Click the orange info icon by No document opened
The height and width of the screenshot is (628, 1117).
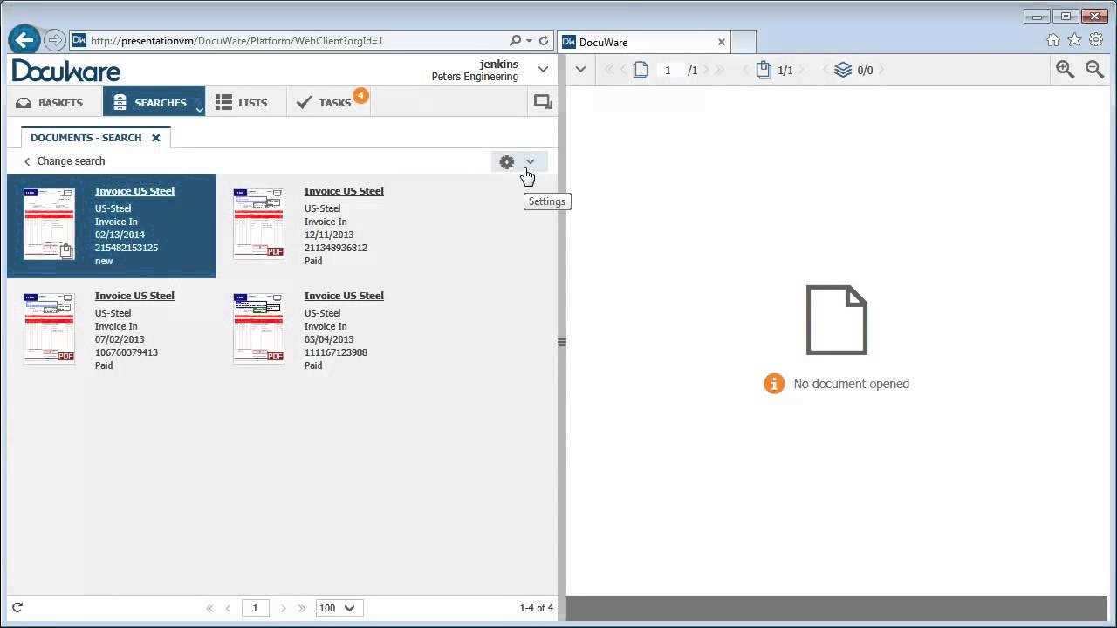click(774, 384)
